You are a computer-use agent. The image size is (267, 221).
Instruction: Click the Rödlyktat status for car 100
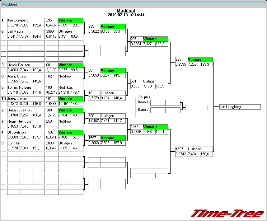coord(71,87)
